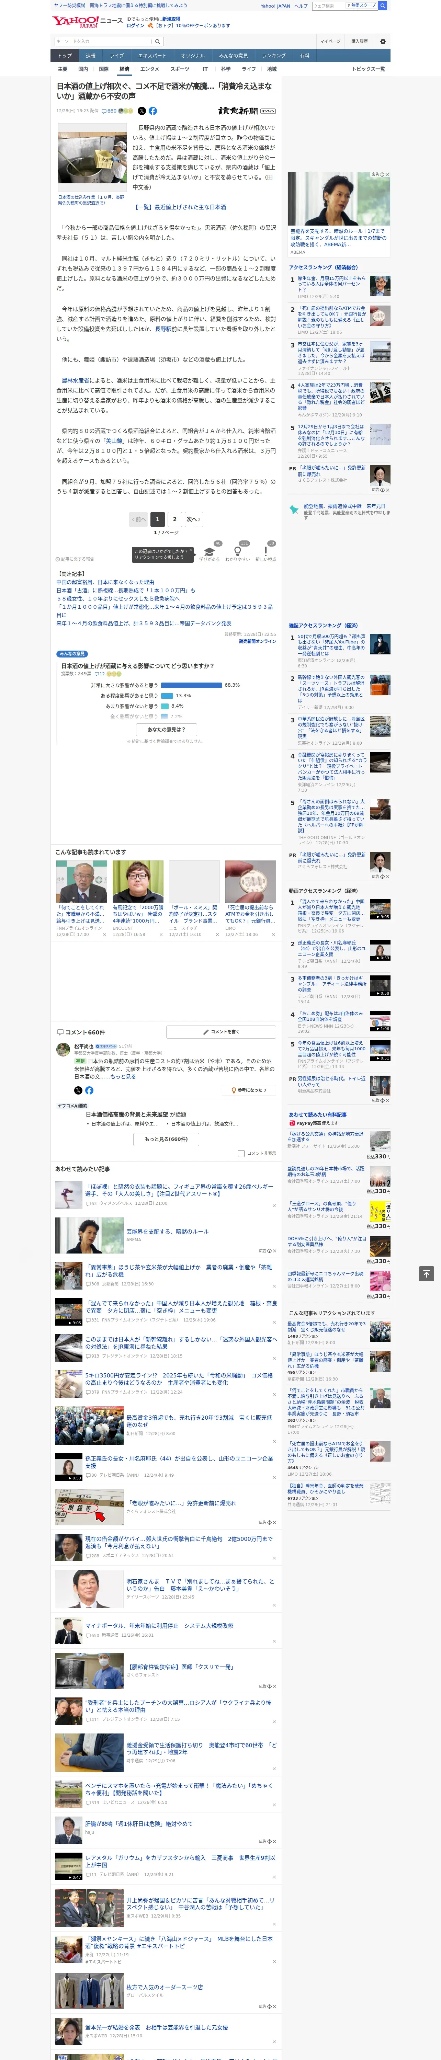Open the トップ tab
The image size is (441, 2060).
tap(65, 56)
